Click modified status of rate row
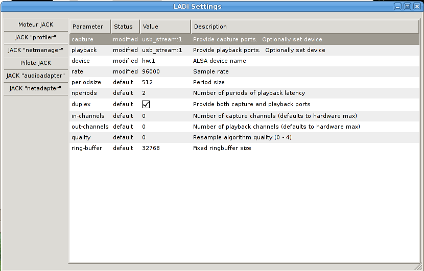Screen dimensions: 424x271 (125, 71)
